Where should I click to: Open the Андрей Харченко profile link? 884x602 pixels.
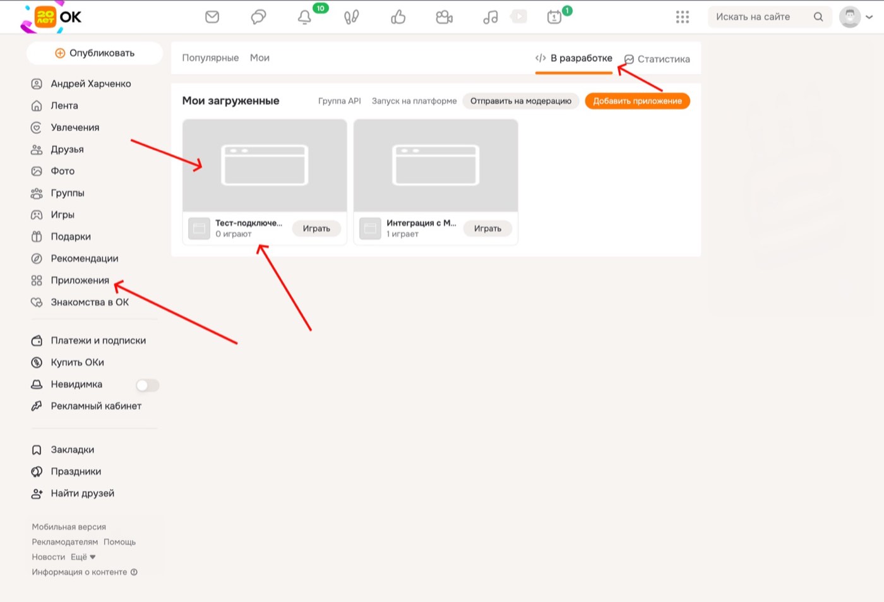click(x=91, y=83)
